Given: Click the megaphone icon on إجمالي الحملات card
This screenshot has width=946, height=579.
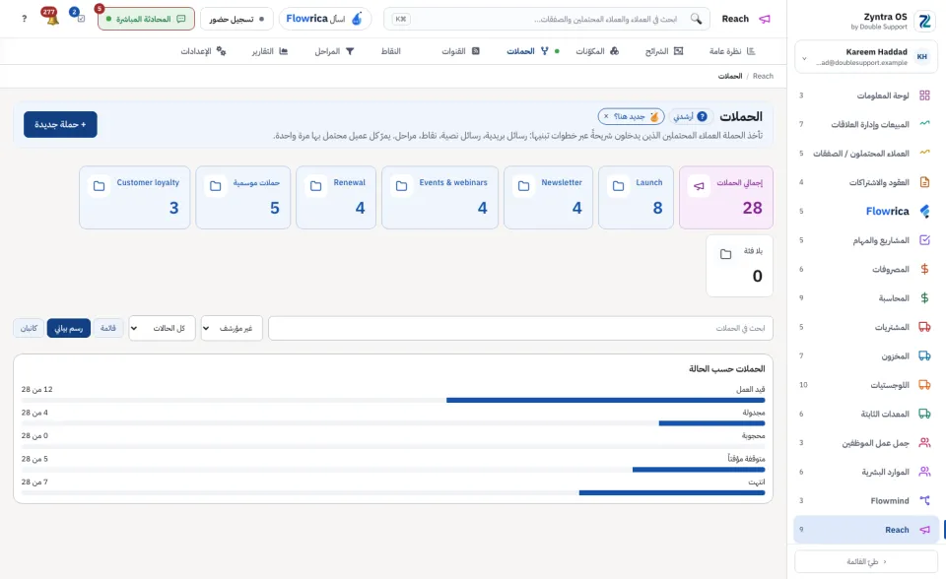Looking at the screenshot, I should [x=699, y=186].
